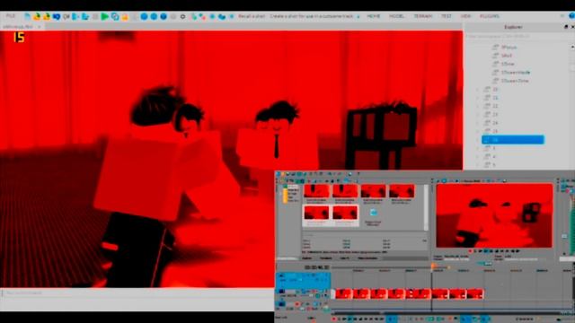Switch to the MODEL ribbon tab
The image size is (575, 323).
pyautogui.click(x=396, y=16)
